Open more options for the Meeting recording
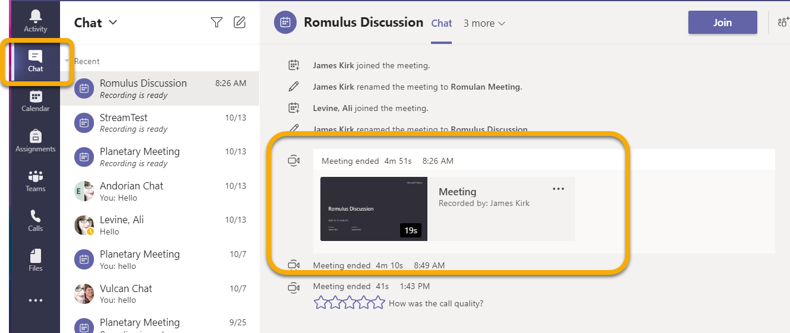This screenshot has height=333, width=790. tap(558, 189)
